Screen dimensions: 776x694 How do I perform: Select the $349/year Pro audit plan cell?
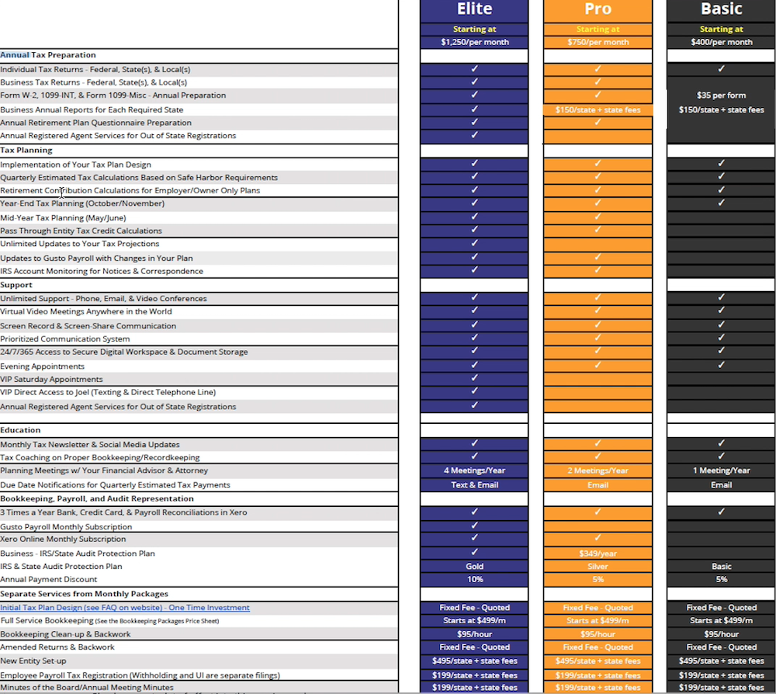click(598, 553)
